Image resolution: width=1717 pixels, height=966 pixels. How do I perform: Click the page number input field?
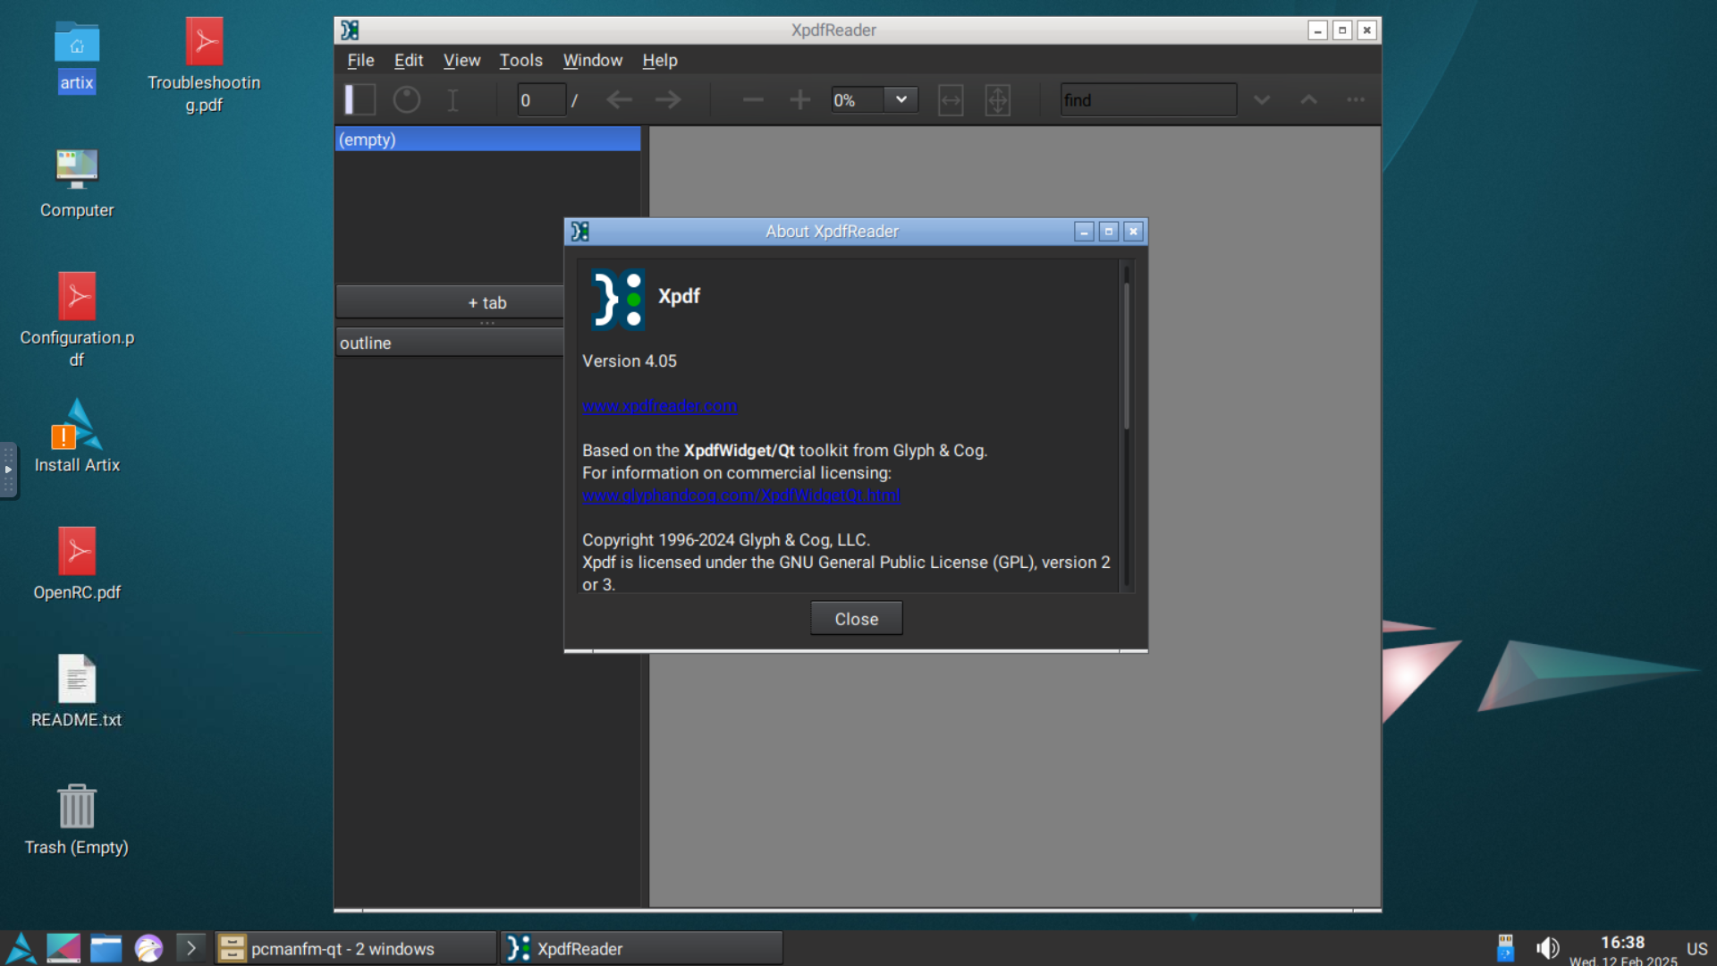pyautogui.click(x=541, y=99)
